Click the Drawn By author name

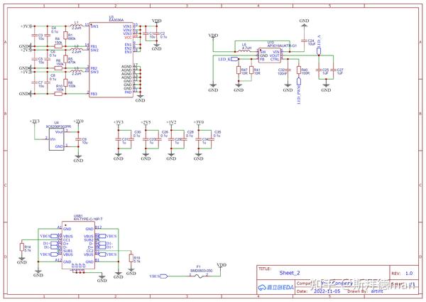(x=377, y=291)
